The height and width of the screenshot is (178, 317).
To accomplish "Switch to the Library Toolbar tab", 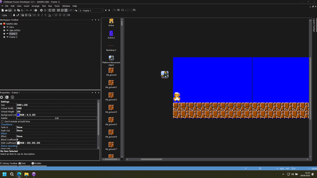I will pyautogui.click(x=9, y=164).
